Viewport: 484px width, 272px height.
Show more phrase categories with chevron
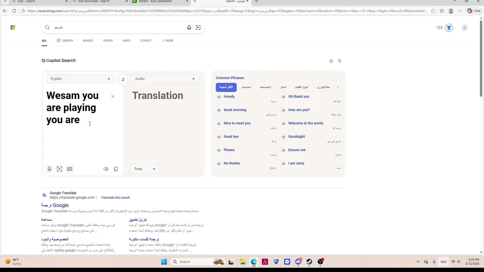pos(338,87)
